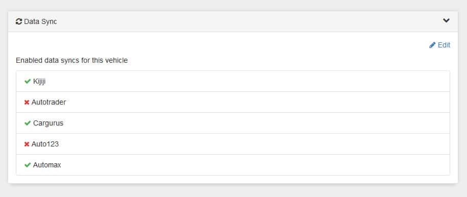
Task: Click the green check next to Automax
Action: point(28,165)
